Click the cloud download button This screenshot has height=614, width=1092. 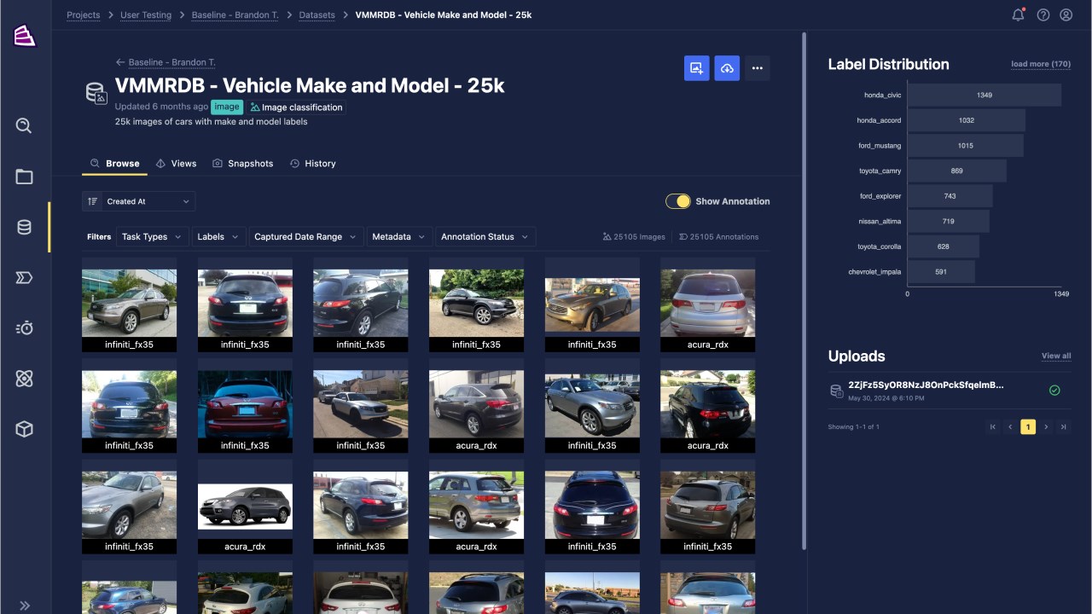(x=727, y=68)
